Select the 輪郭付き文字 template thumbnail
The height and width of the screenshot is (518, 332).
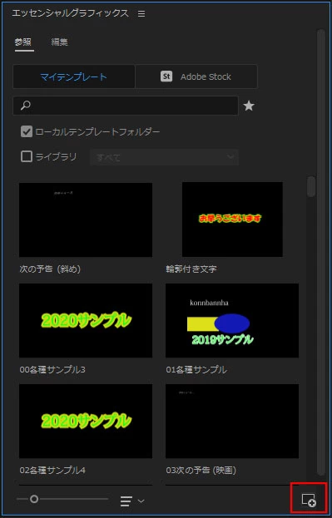click(x=232, y=220)
